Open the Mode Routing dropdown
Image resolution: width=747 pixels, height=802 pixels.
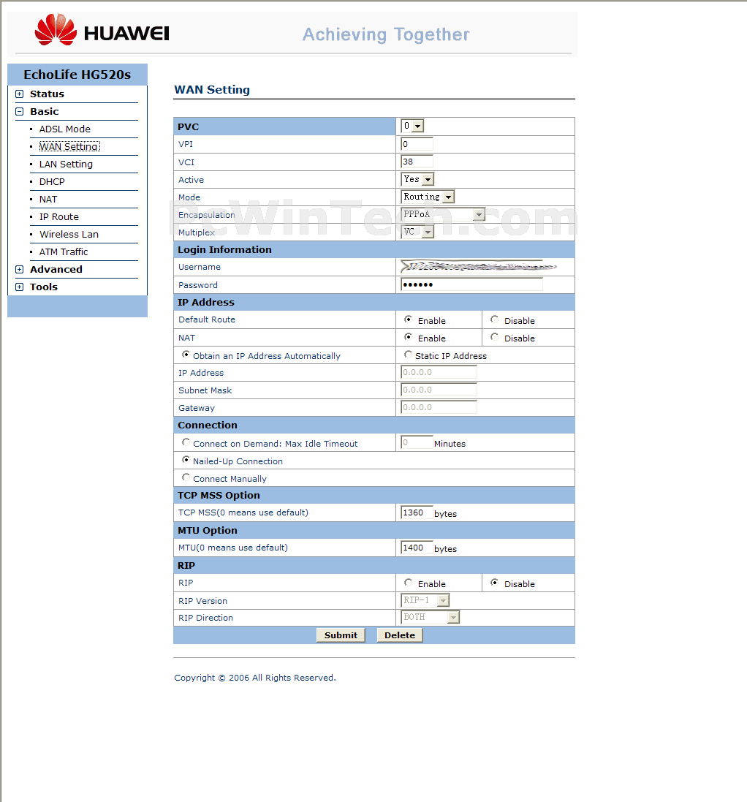click(x=428, y=197)
